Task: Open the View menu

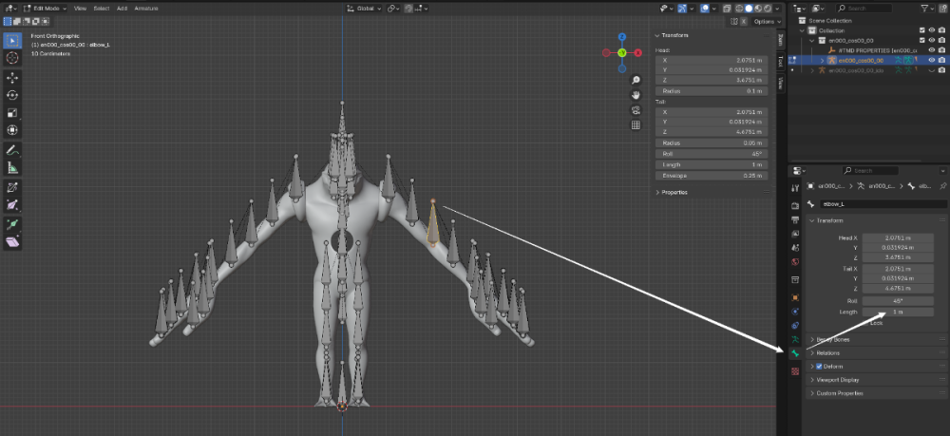Action: 80,9
